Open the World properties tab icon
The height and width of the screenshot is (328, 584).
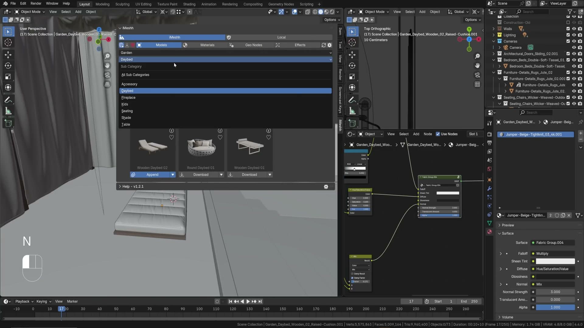(x=489, y=169)
